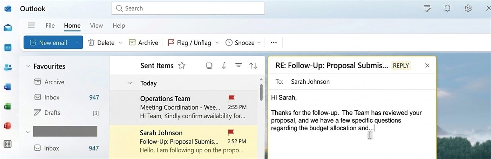This screenshot has width=491, height=159.
Task: Click the Sent Items folder heading
Action: click(157, 65)
